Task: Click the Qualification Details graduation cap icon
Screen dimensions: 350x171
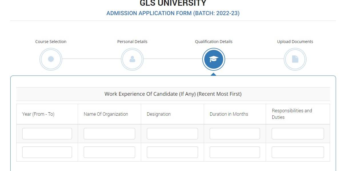Action: [x=214, y=59]
